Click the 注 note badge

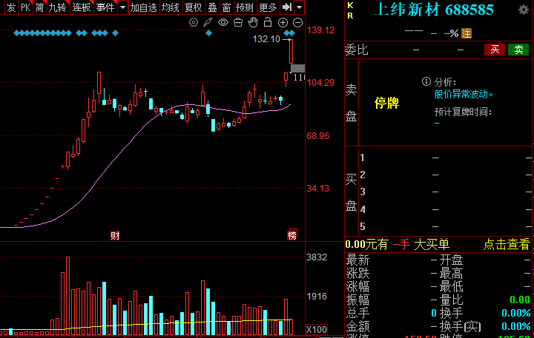[467, 33]
